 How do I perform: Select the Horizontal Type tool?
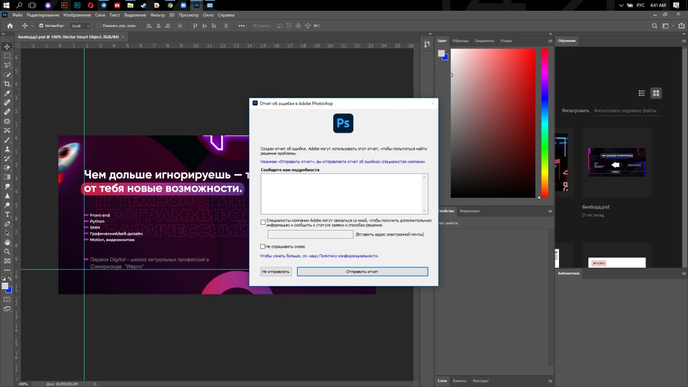7,214
